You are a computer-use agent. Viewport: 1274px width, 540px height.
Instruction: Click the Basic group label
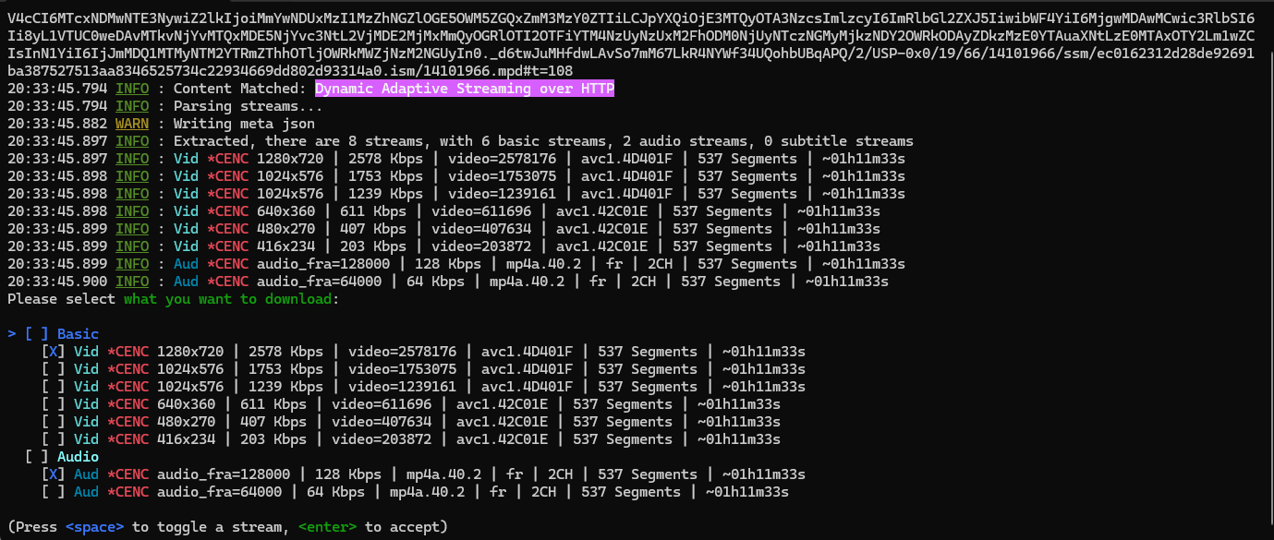point(78,334)
